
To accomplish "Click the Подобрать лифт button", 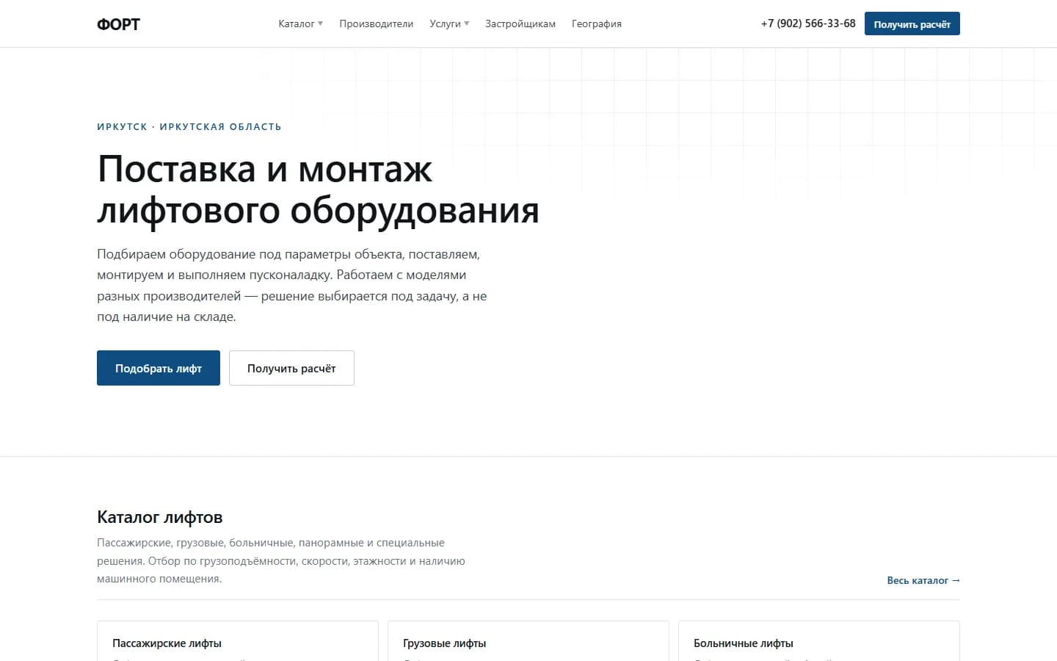I will [x=159, y=368].
